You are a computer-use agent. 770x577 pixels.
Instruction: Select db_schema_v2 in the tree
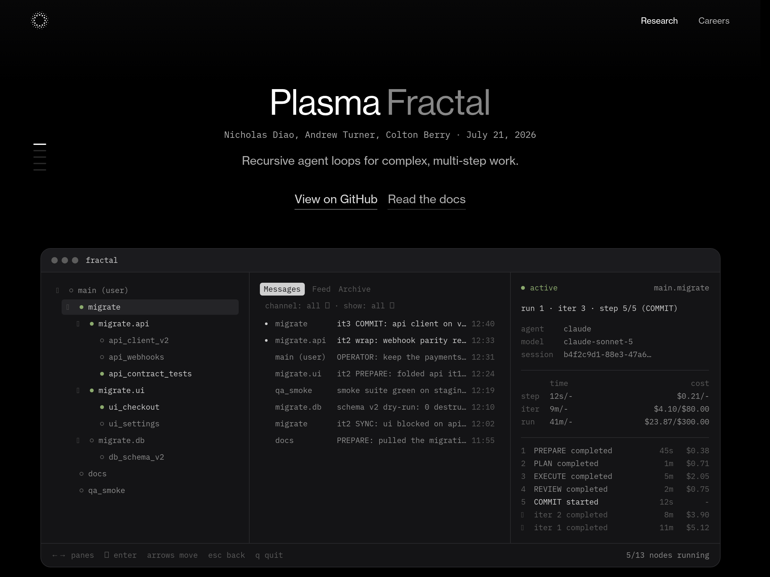(x=136, y=457)
